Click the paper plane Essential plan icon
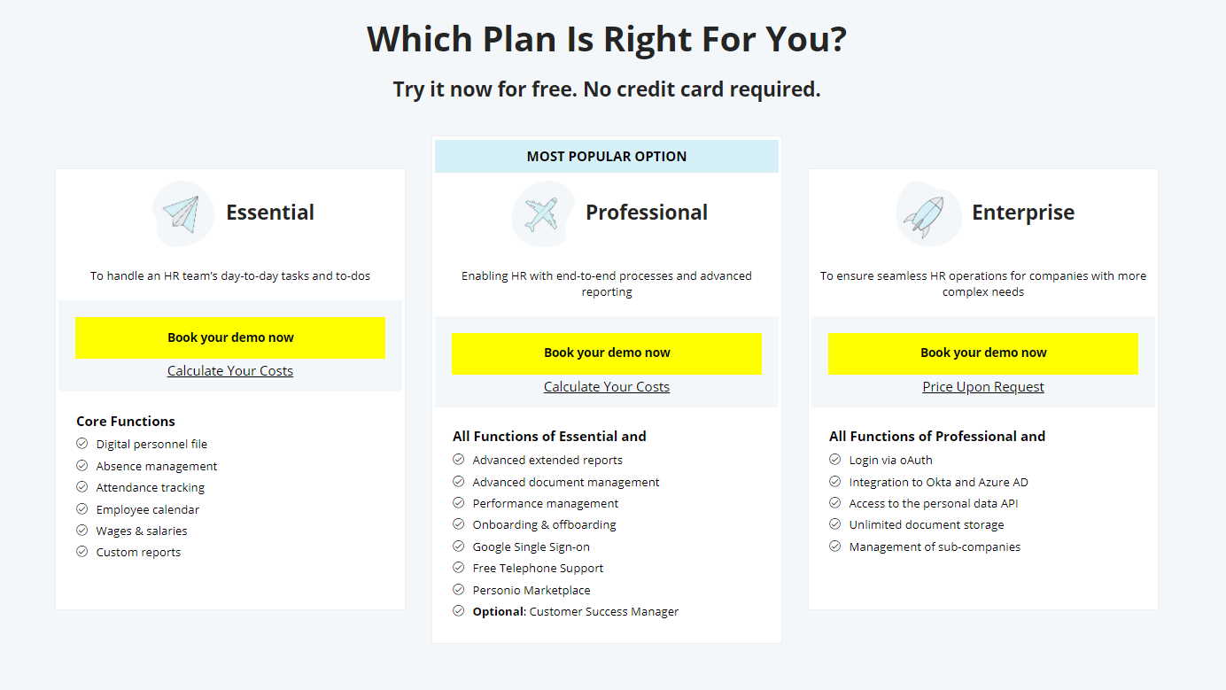Viewport: 1226px width, 690px height. (x=183, y=213)
